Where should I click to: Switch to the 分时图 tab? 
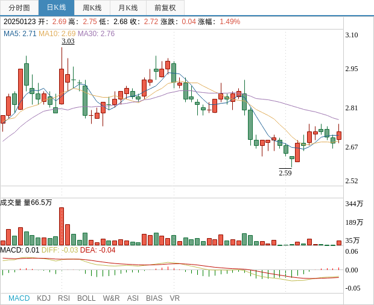coord(19,8)
